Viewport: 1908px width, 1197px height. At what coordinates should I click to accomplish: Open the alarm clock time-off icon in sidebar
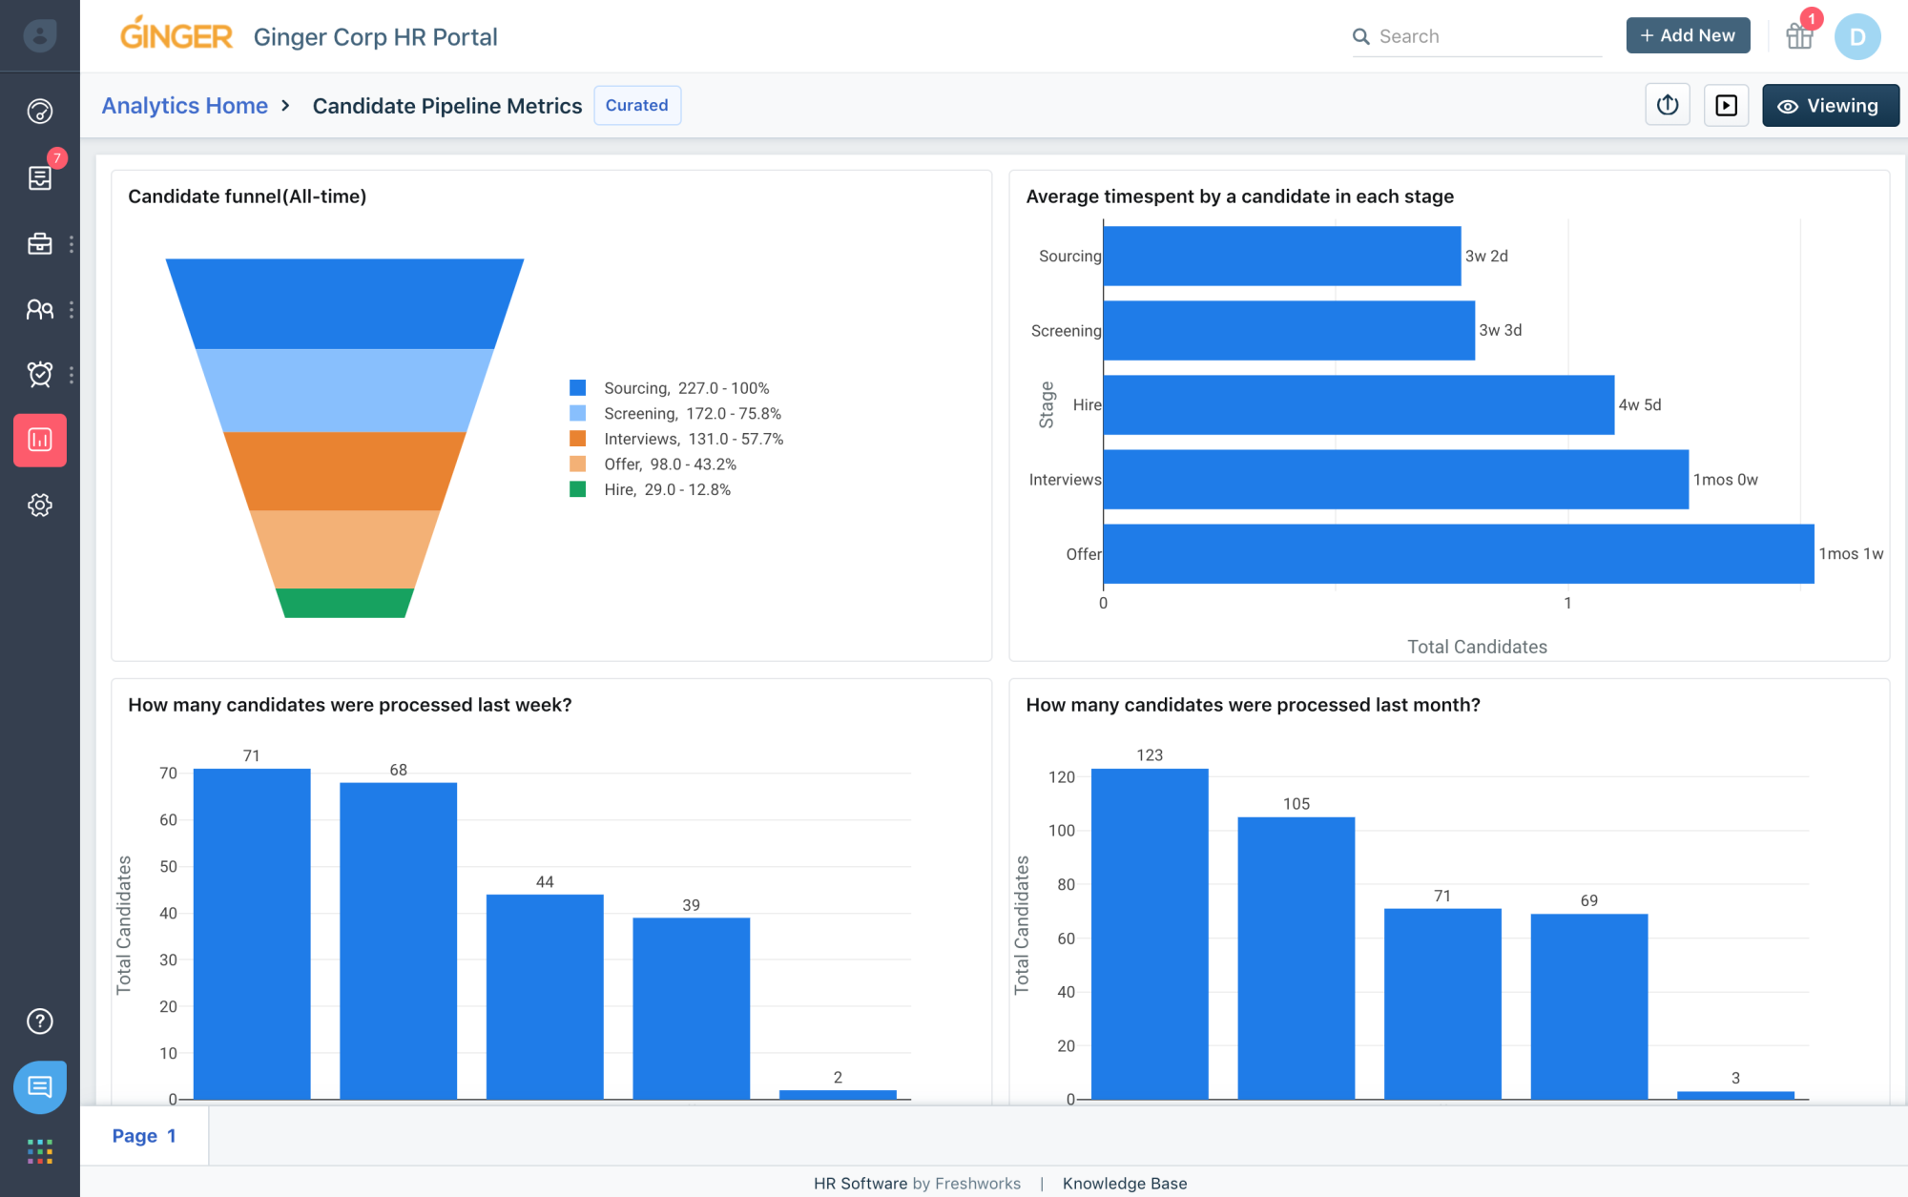point(39,374)
